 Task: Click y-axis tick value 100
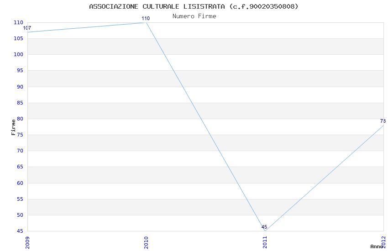click(19, 55)
